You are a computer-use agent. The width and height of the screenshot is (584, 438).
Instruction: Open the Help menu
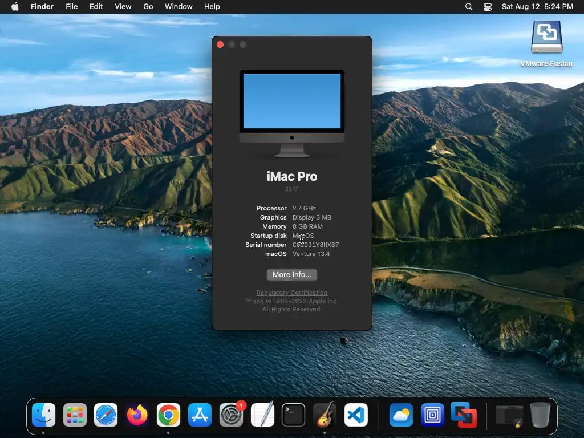click(212, 7)
